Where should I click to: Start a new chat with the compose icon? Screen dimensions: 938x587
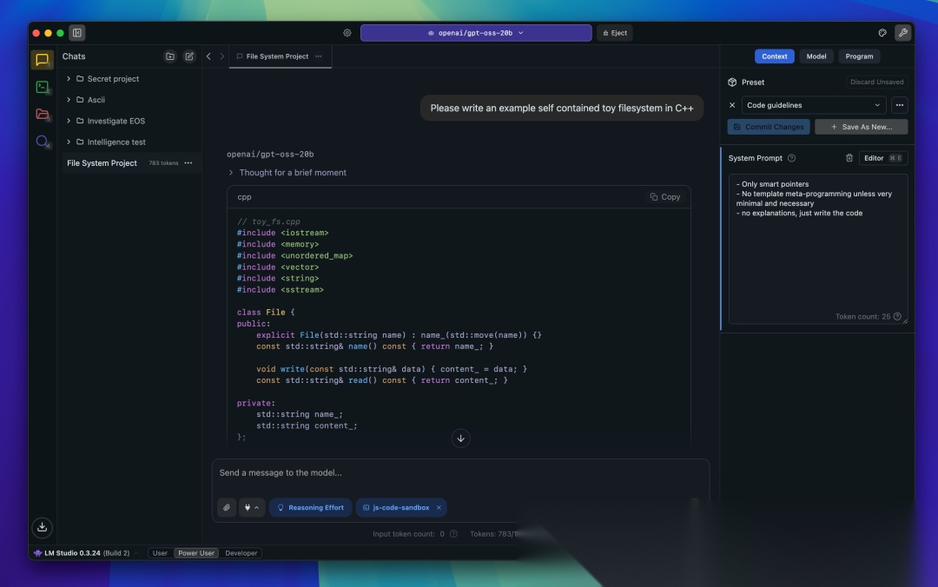[x=189, y=56]
